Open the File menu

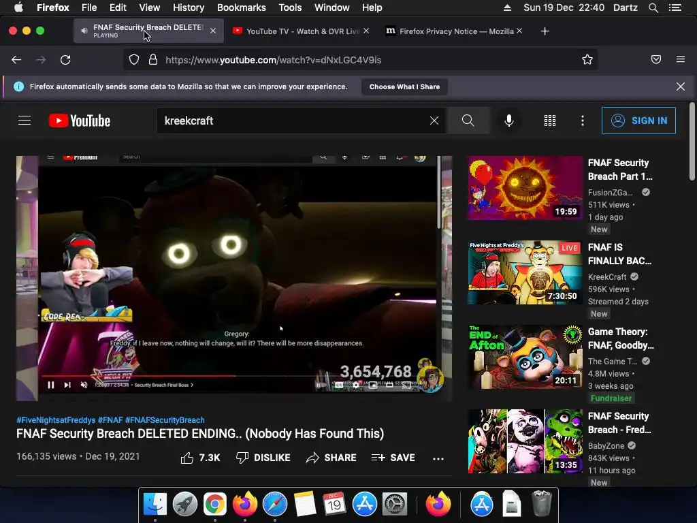(89, 7)
